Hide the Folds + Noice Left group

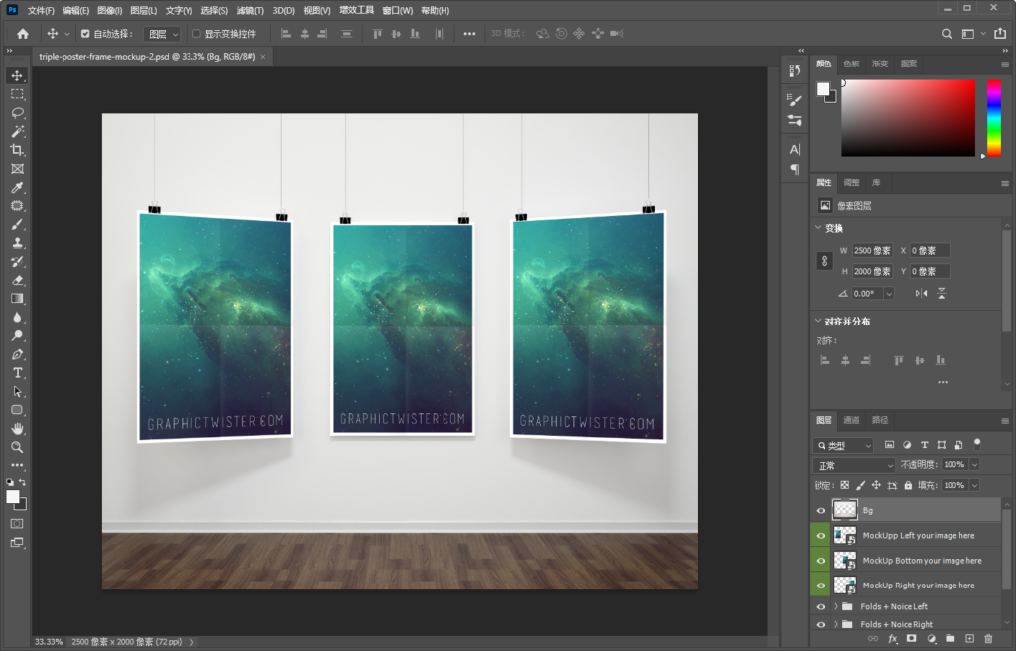821,607
